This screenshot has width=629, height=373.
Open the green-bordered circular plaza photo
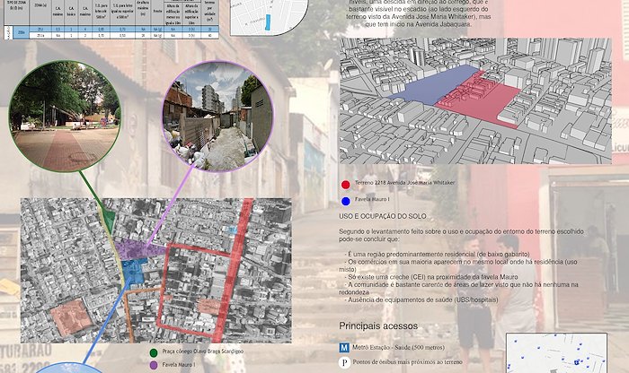[65, 116]
